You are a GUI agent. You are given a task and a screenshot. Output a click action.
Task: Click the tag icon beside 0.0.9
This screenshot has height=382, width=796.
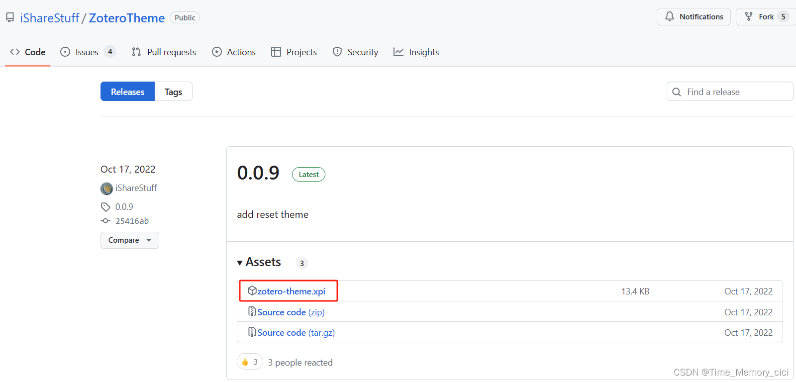pos(105,207)
